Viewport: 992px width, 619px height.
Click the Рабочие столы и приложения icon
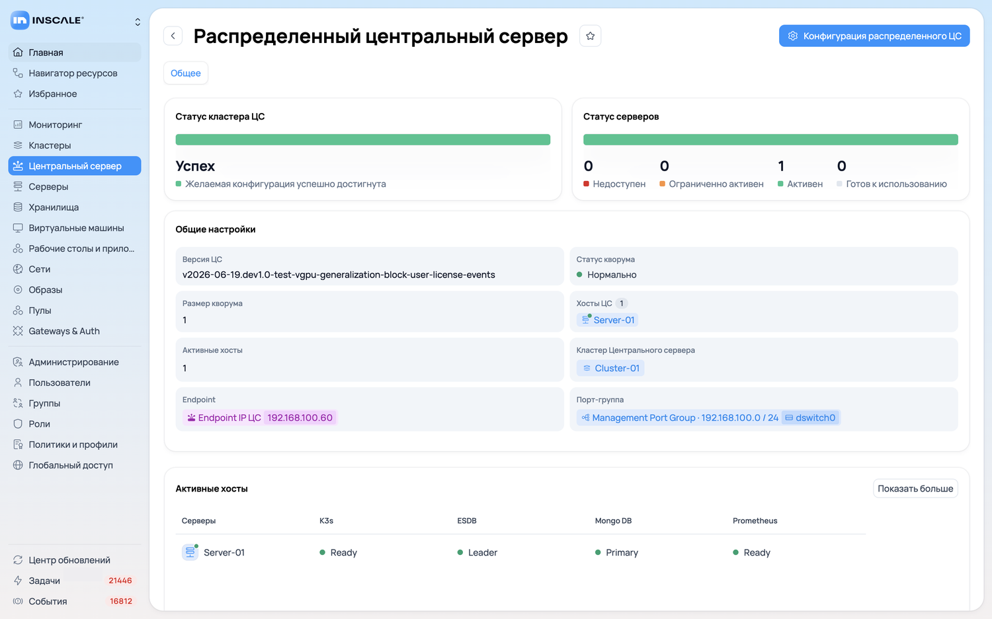[18, 248]
